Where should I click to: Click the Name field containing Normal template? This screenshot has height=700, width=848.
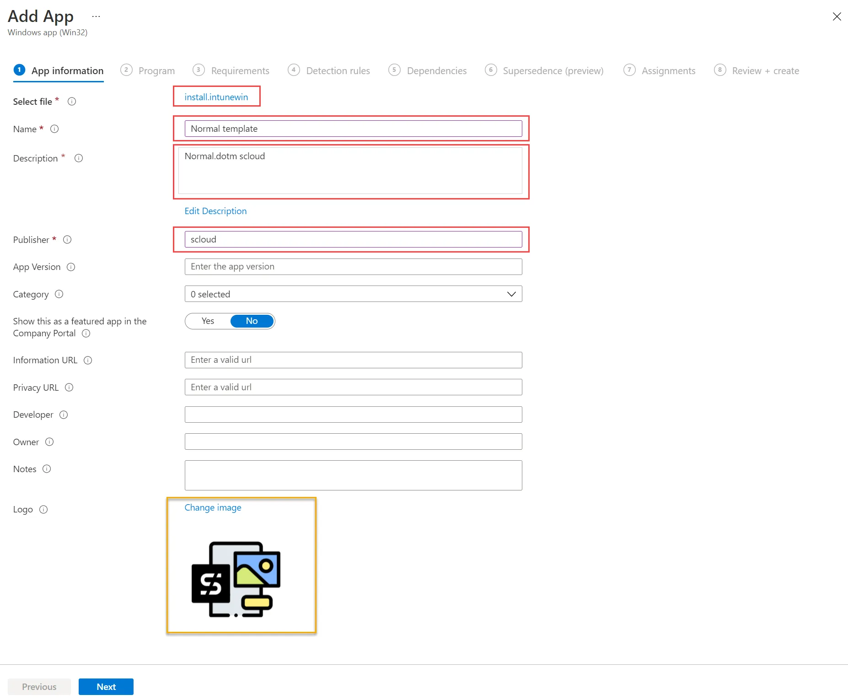pos(353,129)
